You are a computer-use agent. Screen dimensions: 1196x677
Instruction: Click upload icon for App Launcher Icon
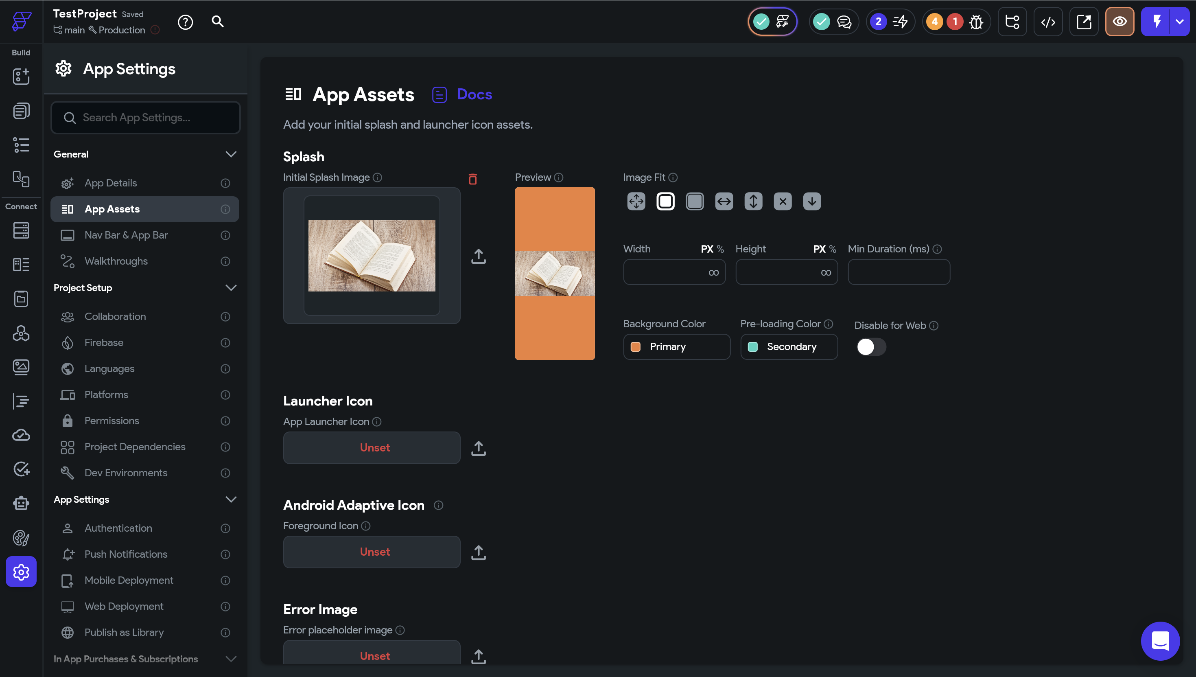[478, 448]
